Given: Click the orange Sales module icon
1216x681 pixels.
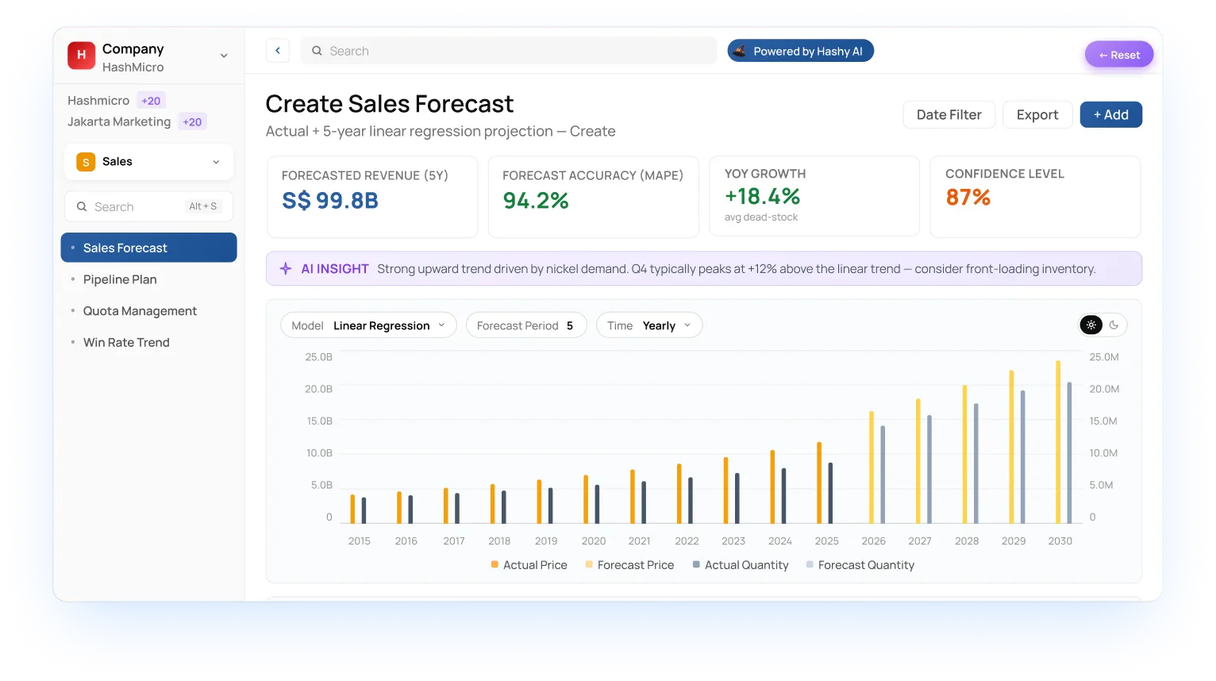Looking at the screenshot, I should 86,162.
